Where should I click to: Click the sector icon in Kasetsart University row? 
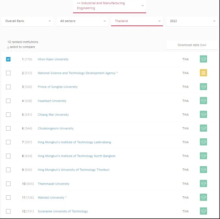[203, 101]
